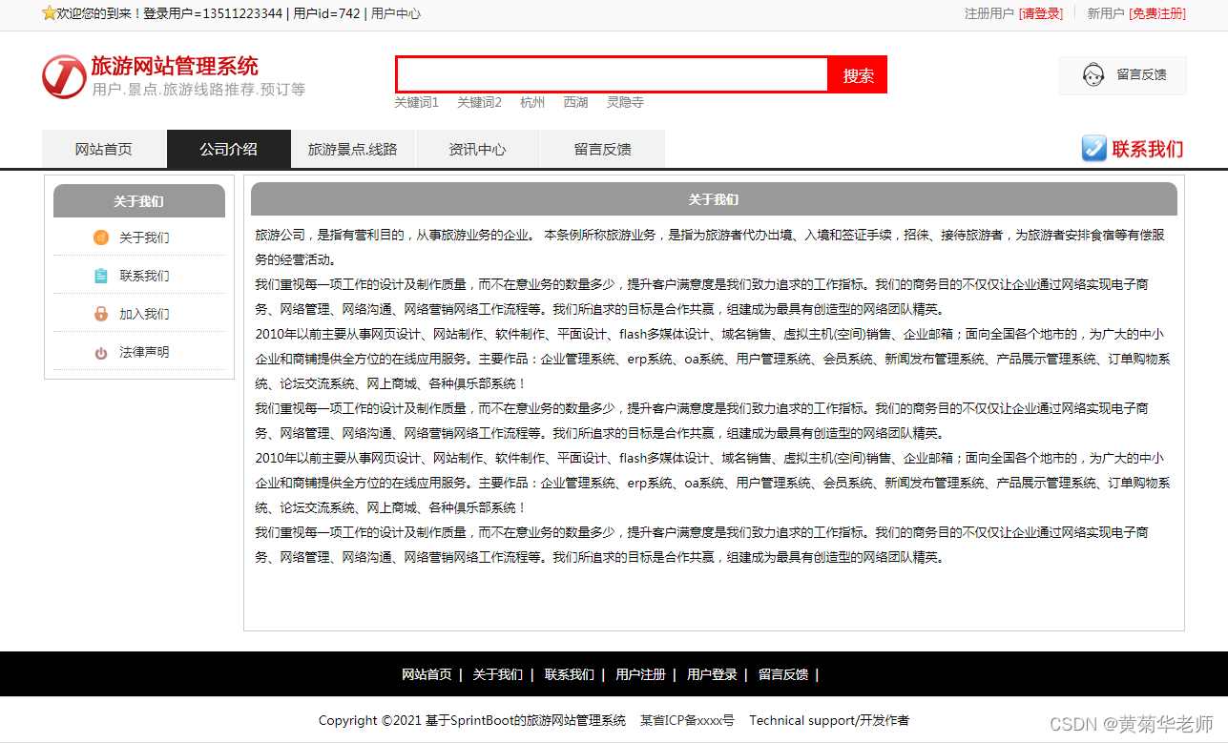Select the 旅游景点.线路 navigation tab
Screen dimensions: 1228x743
pos(353,149)
